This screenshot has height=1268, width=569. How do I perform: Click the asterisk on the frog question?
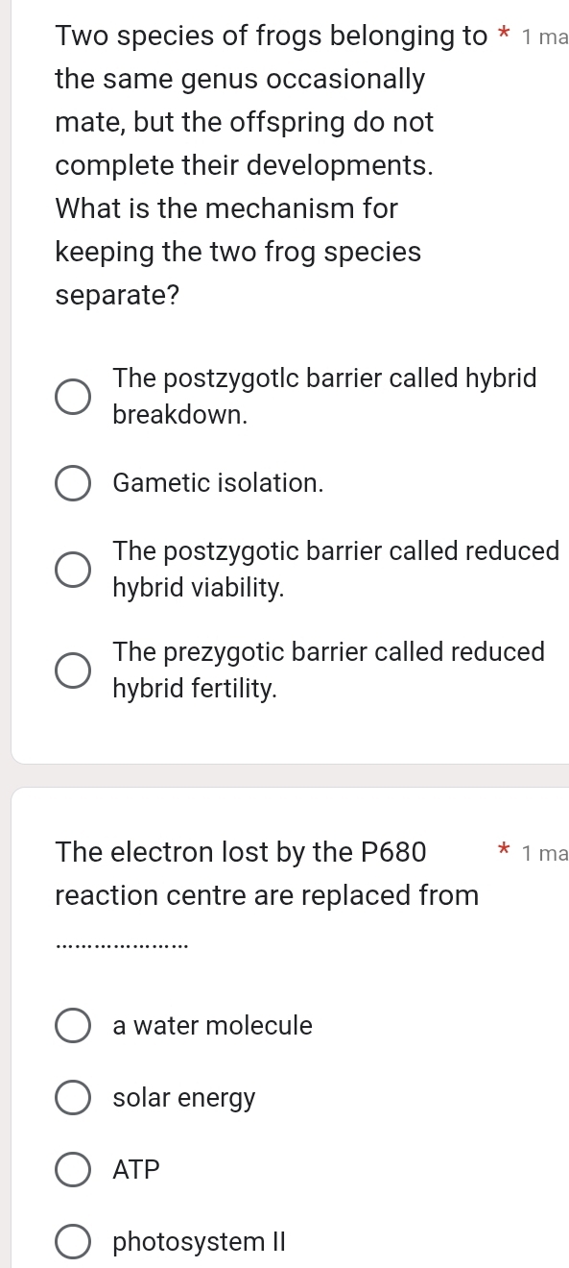point(504,35)
